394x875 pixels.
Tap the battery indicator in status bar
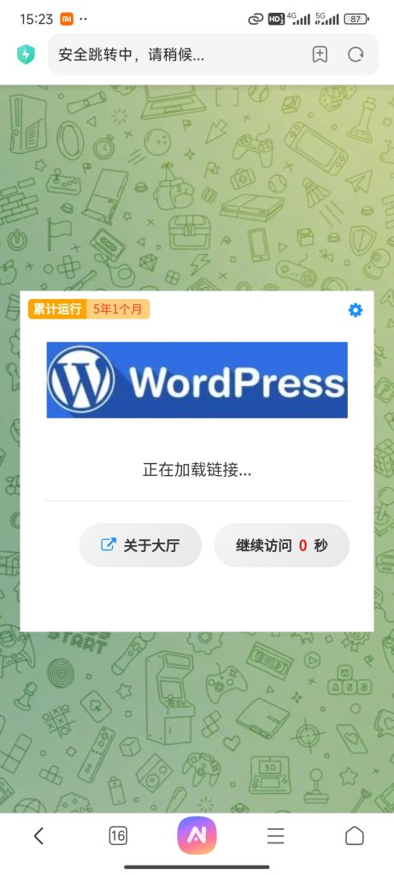click(x=356, y=19)
